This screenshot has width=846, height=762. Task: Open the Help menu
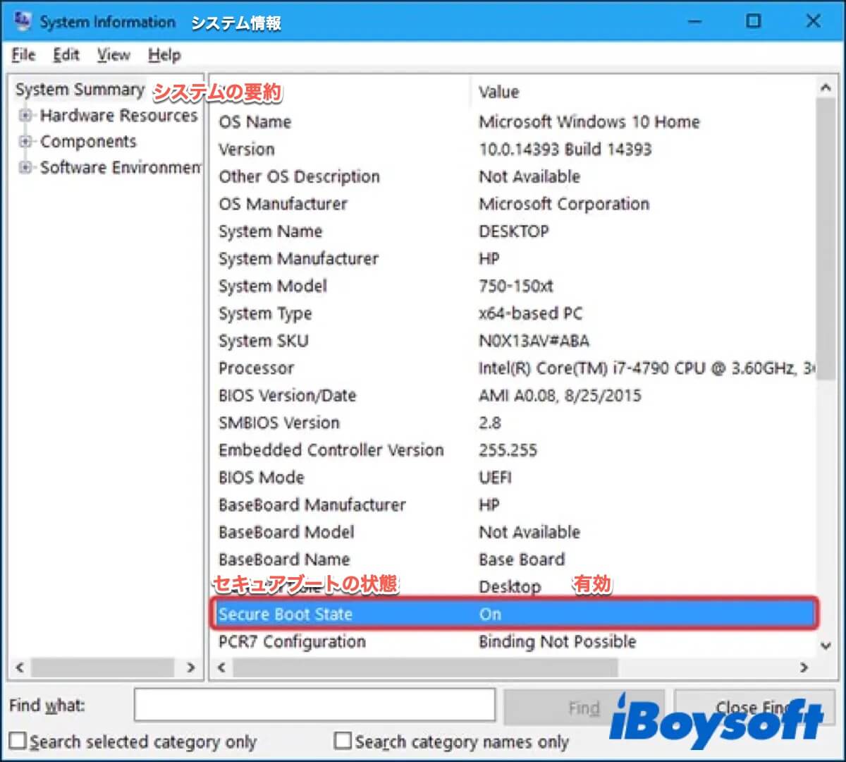pyautogui.click(x=164, y=55)
